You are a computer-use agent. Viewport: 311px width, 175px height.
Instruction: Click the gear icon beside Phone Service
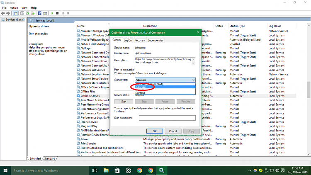(x=78, y=122)
